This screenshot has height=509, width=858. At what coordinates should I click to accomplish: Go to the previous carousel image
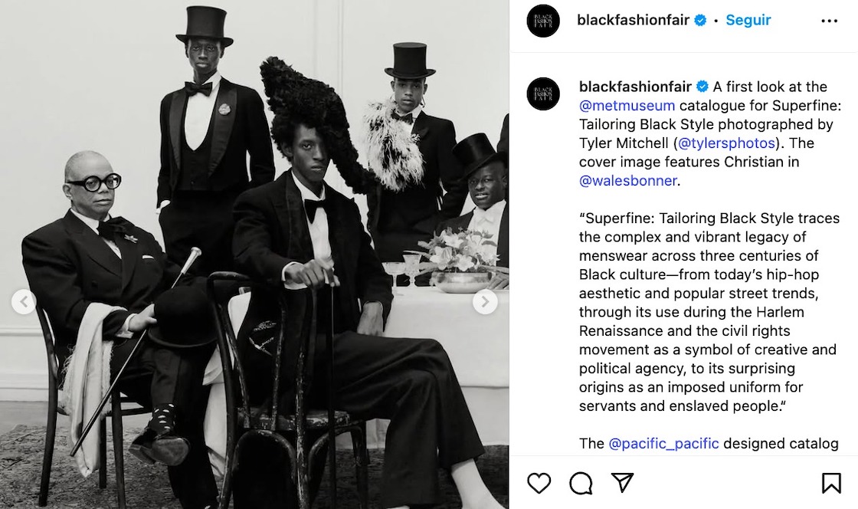coord(24,302)
